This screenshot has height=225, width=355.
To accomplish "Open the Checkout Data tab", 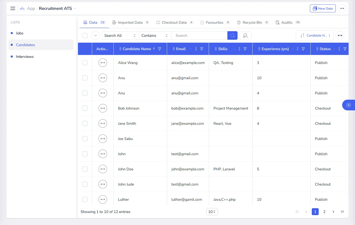I will tap(175, 22).
